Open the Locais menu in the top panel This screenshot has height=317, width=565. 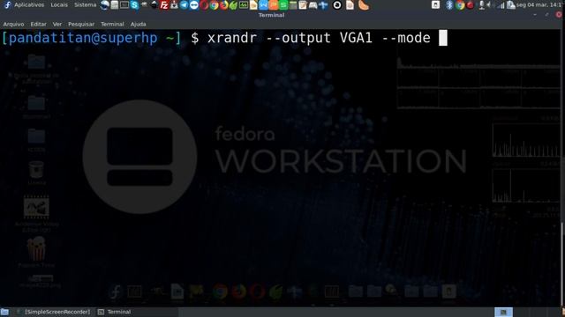pos(59,4)
